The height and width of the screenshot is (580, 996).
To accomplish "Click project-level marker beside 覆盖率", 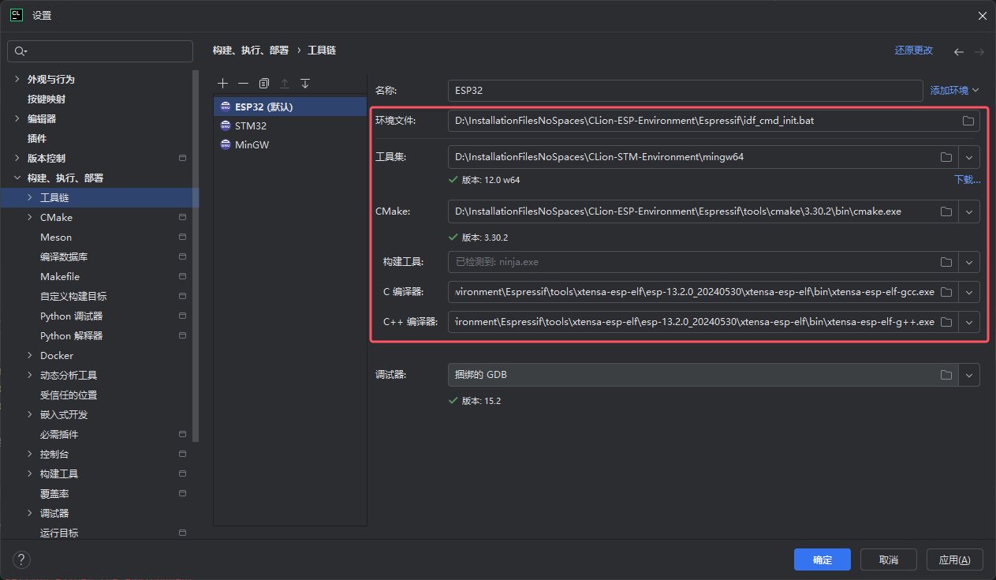I will click(182, 494).
